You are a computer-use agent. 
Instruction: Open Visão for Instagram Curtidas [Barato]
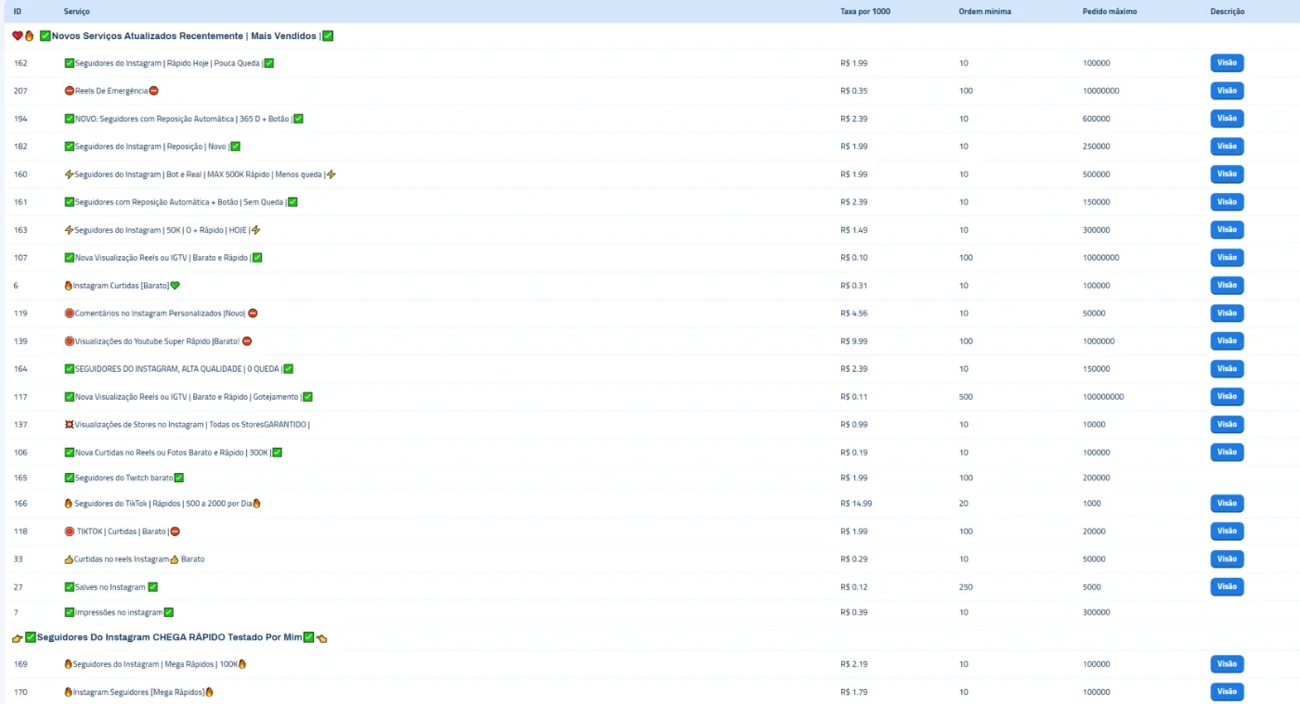1227,286
